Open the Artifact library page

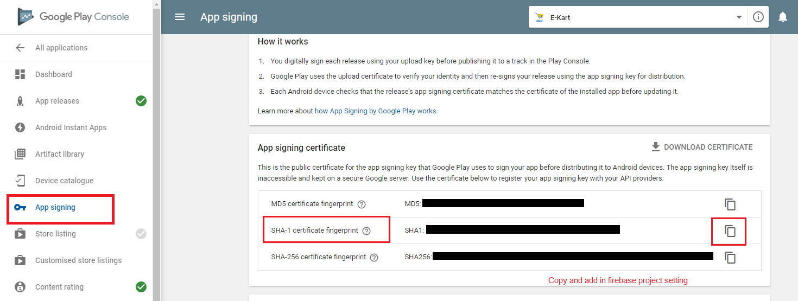pos(59,154)
